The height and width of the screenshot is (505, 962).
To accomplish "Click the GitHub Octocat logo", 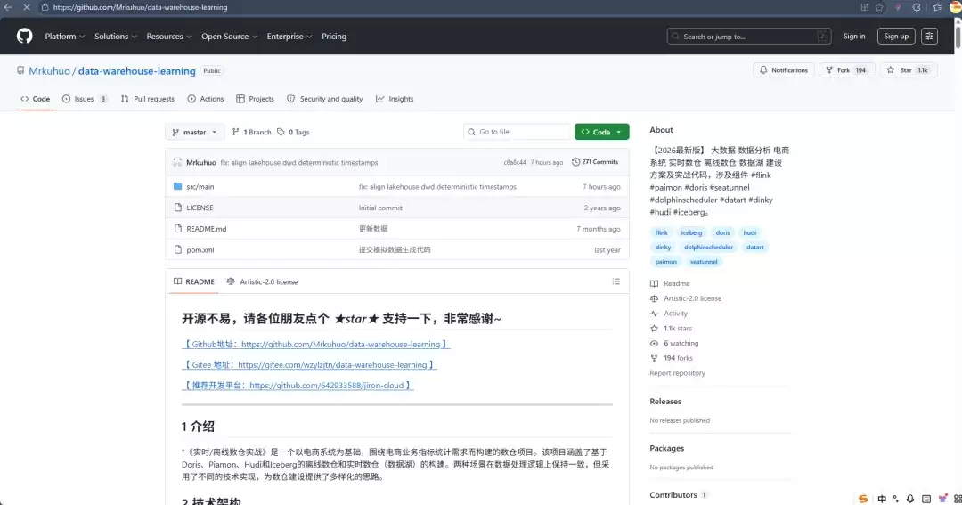I will point(24,37).
